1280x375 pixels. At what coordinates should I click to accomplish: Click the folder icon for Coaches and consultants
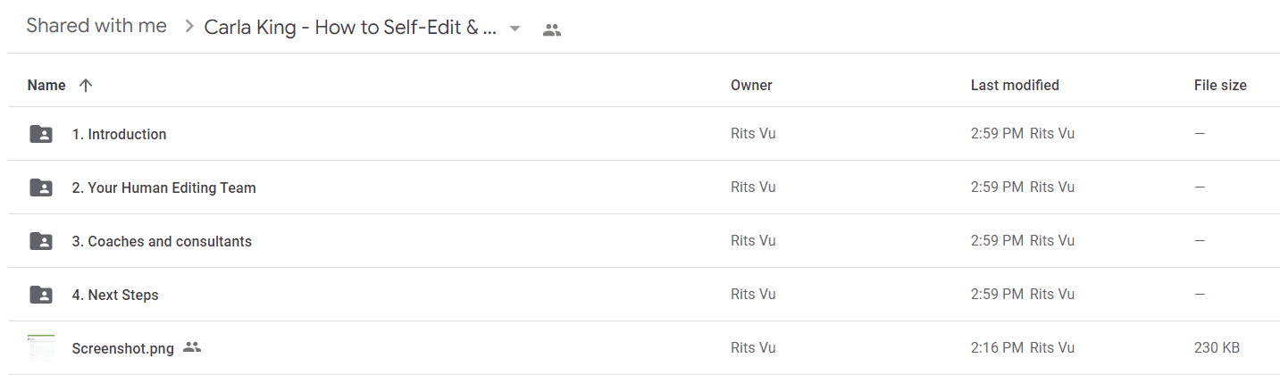41,241
